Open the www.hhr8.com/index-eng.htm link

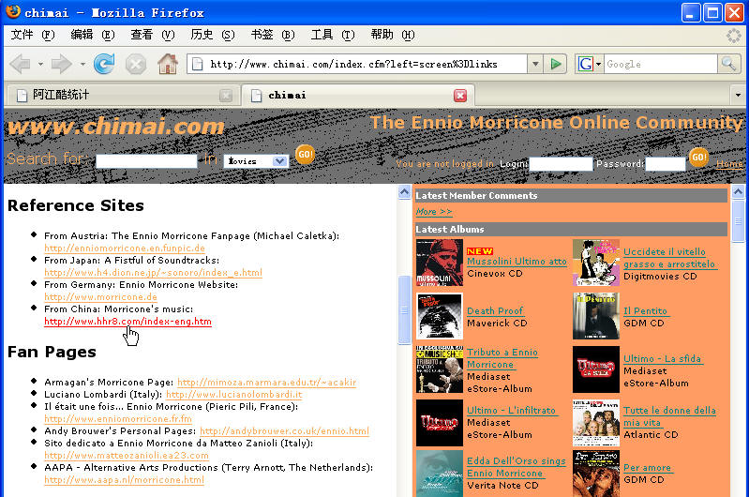coord(128,322)
